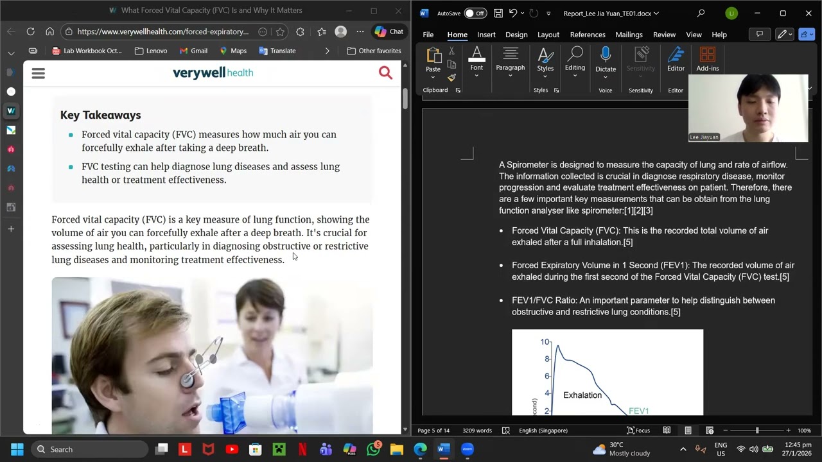The width and height of the screenshot is (822, 462).
Task: Open the Lab Workbook Oct bookmark
Action: pyautogui.click(x=87, y=51)
